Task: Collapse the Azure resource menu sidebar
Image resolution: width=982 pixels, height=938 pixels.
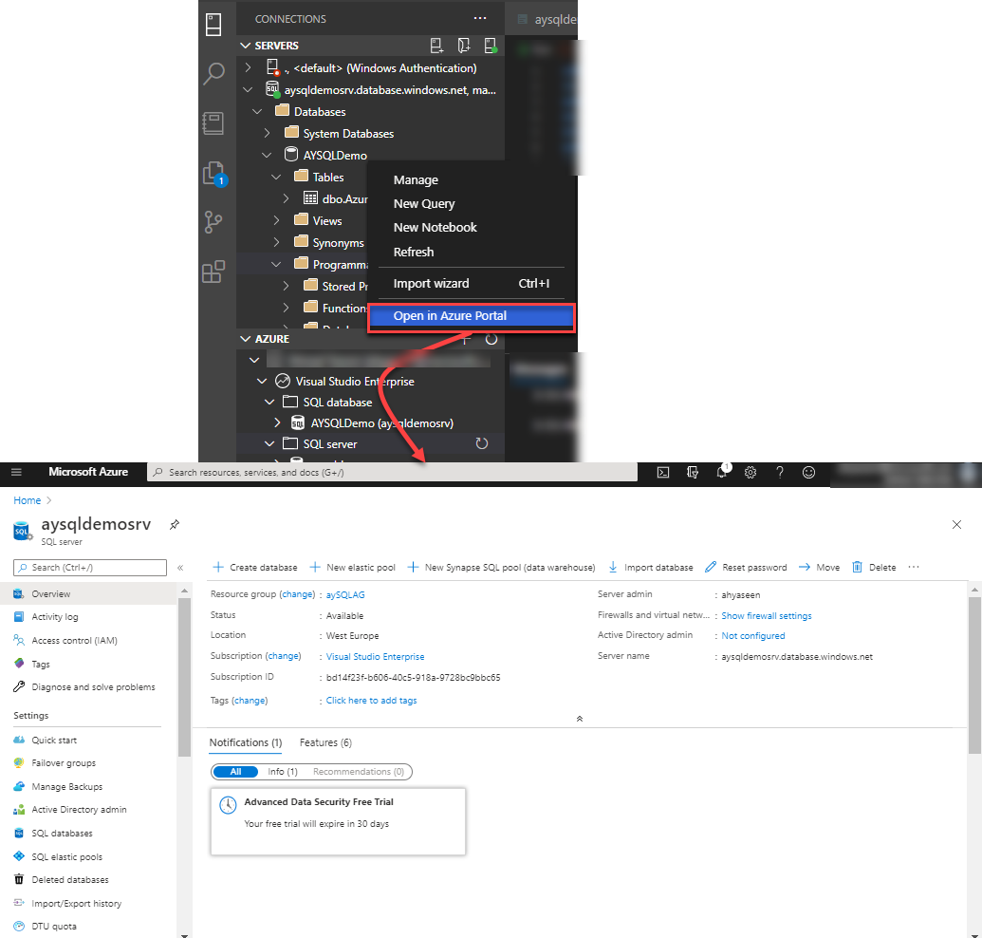Action: 180,568
